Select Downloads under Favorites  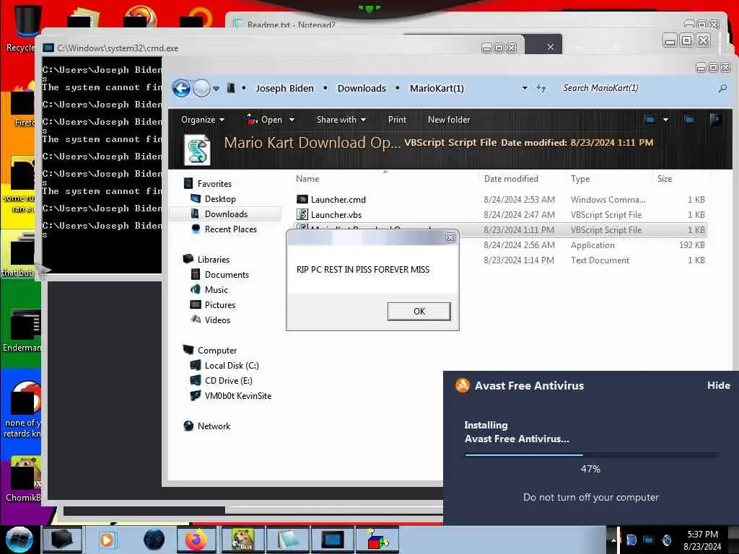click(x=226, y=214)
